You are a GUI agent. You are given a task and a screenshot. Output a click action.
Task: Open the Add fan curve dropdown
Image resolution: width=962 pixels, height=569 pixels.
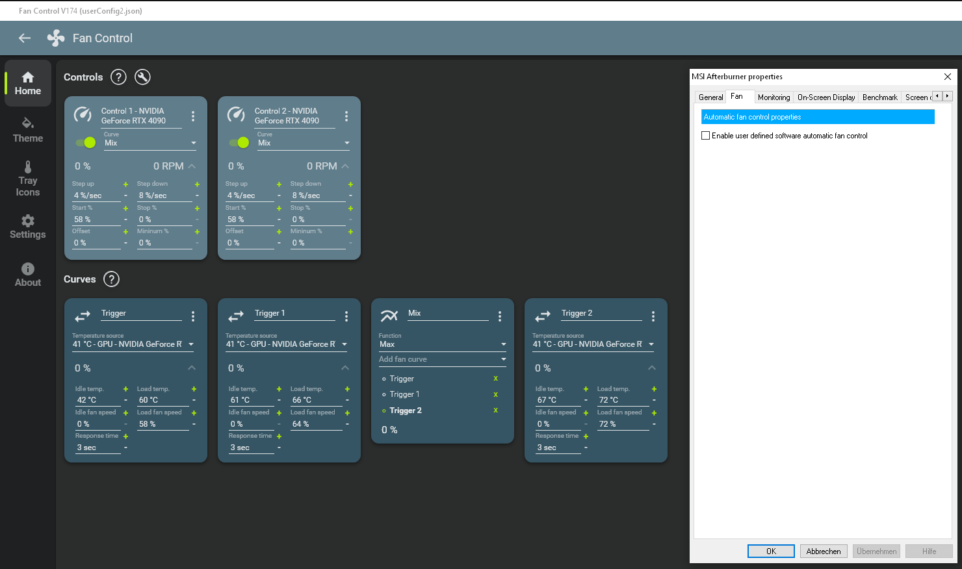point(443,359)
